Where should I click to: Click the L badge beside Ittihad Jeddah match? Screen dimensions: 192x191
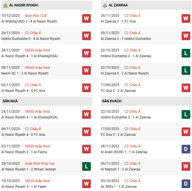pyautogui.click(x=86, y=166)
